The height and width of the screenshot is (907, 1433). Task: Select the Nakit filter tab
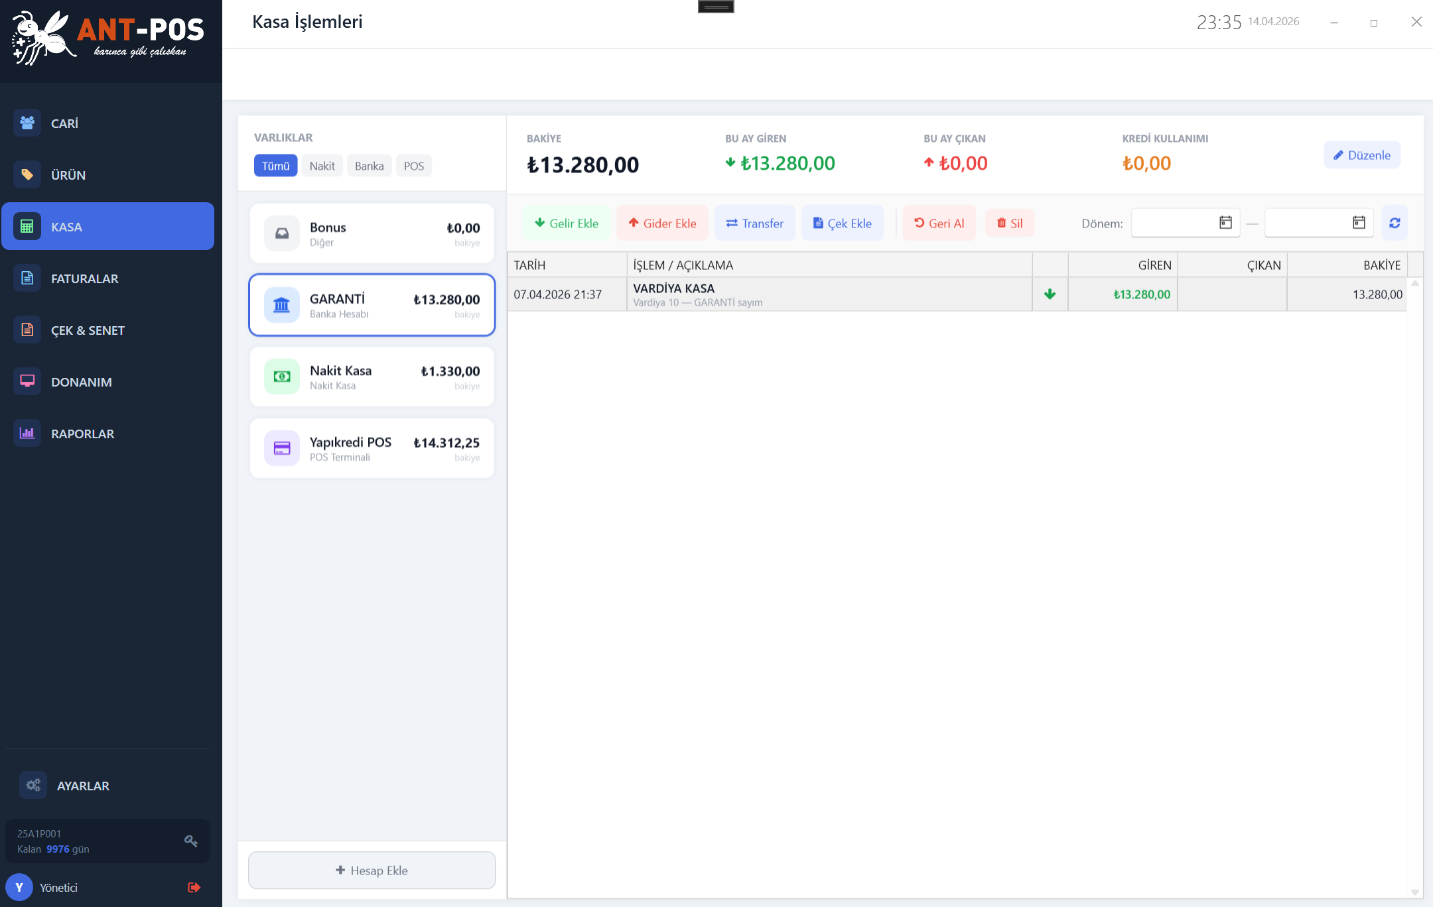click(322, 166)
